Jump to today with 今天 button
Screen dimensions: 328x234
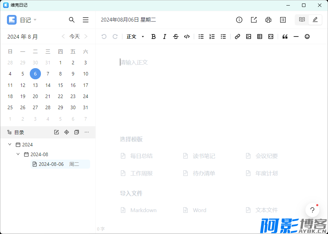pos(75,37)
